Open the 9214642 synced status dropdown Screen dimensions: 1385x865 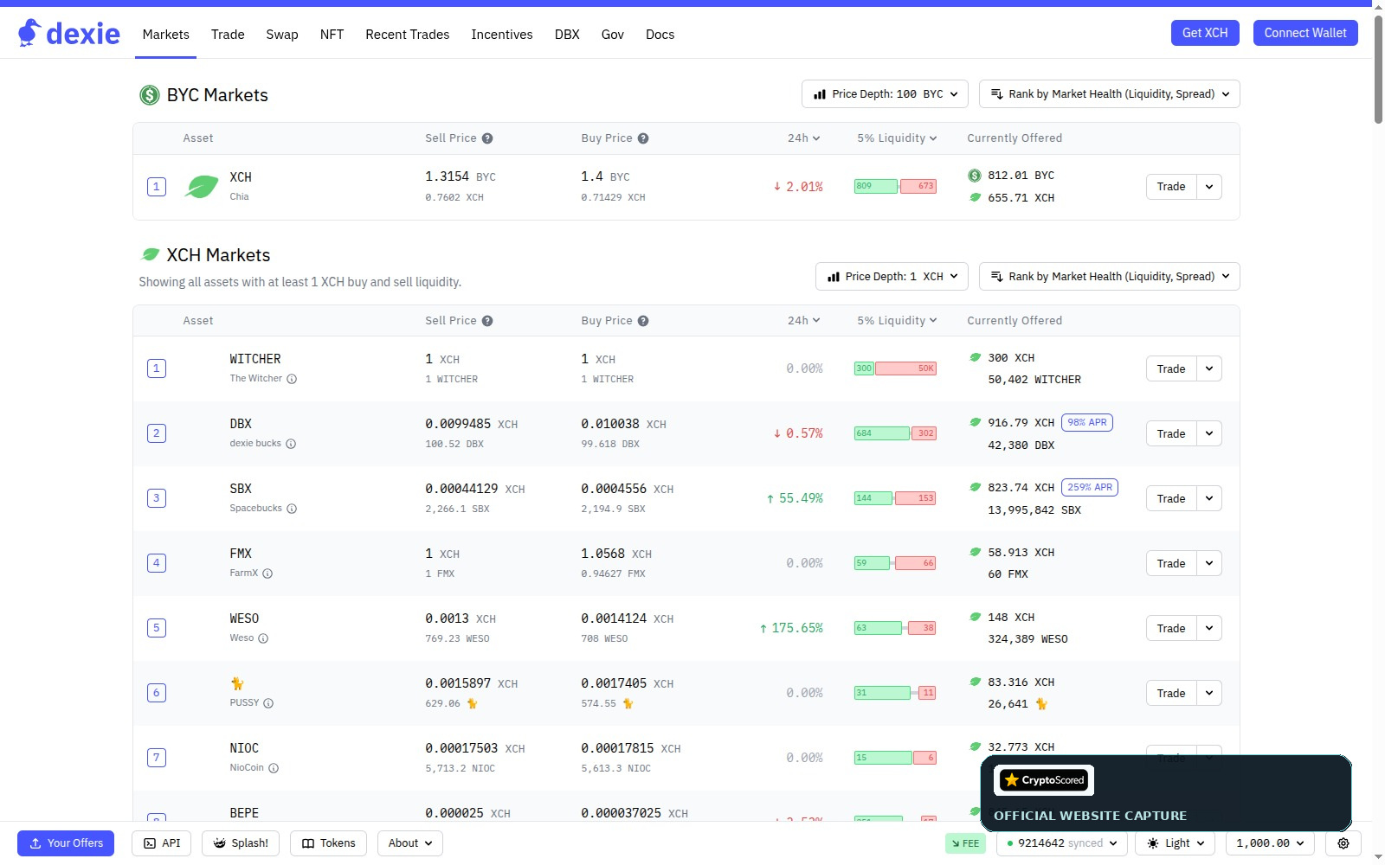pyautogui.click(x=1062, y=843)
